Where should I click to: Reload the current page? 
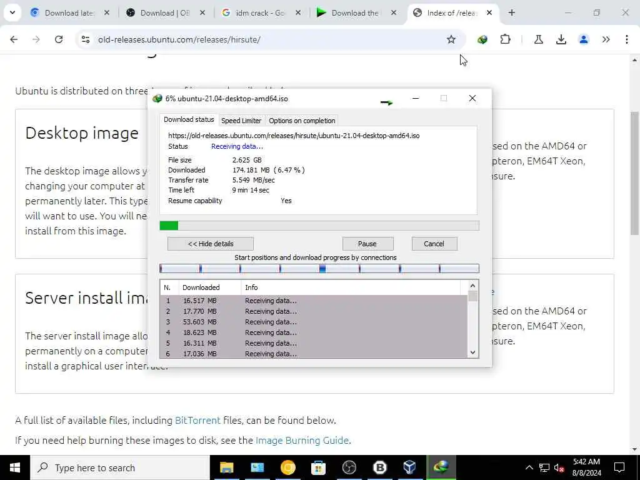point(59,39)
